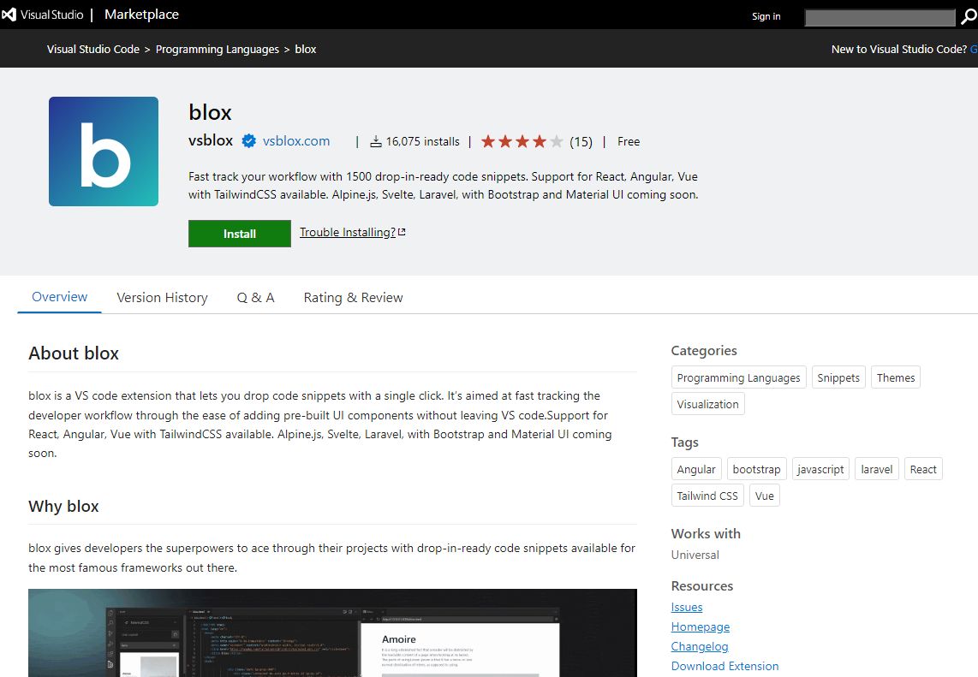The width and height of the screenshot is (978, 677).
Task: Select the Snippets category chip
Action: click(838, 377)
